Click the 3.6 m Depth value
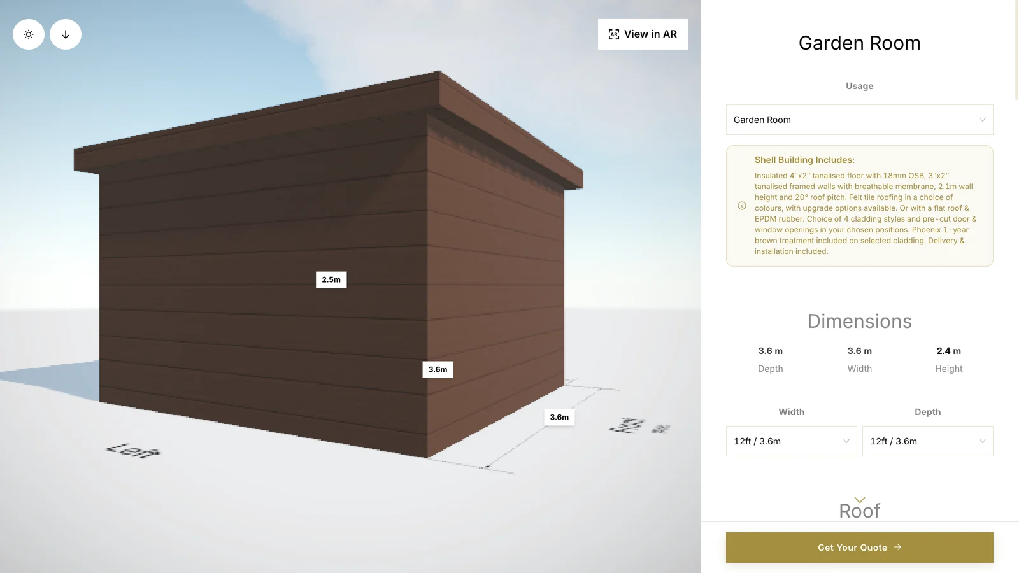The image size is (1019, 573). point(770,351)
